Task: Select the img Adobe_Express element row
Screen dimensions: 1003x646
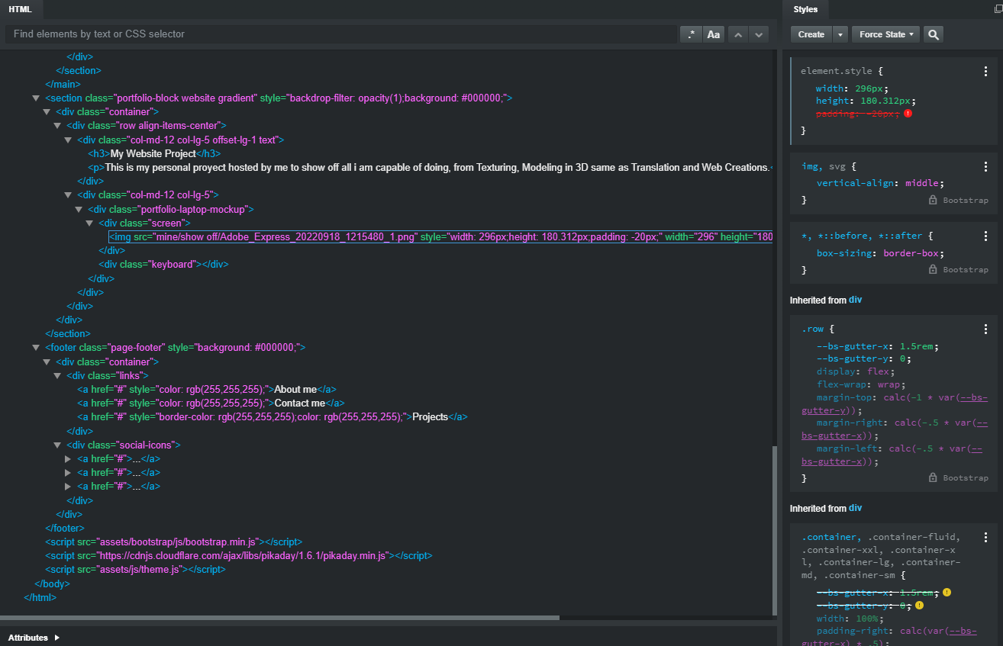Action: click(440, 237)
